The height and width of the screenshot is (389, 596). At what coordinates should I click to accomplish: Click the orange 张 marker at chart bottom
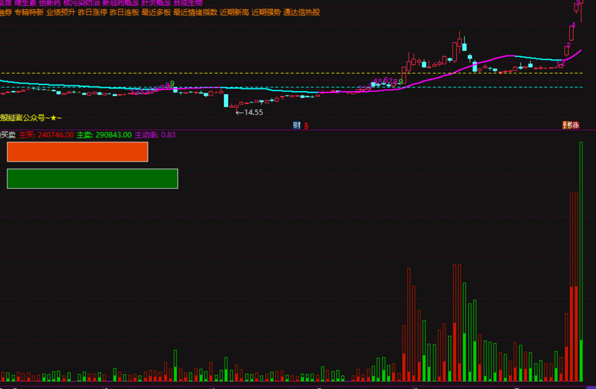pos(575,125)
